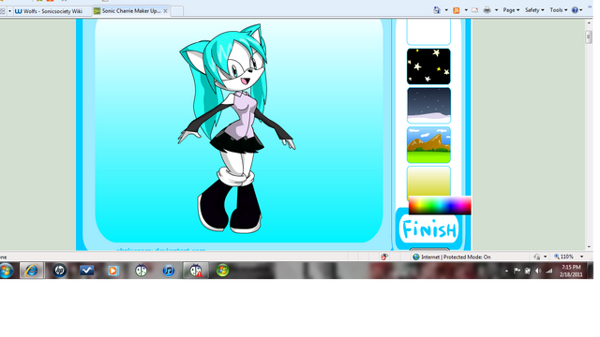The width and height of the screenshot is (600, 337).
Task: Select the night snow background thumbnail
Action: [x=428, y=106]
